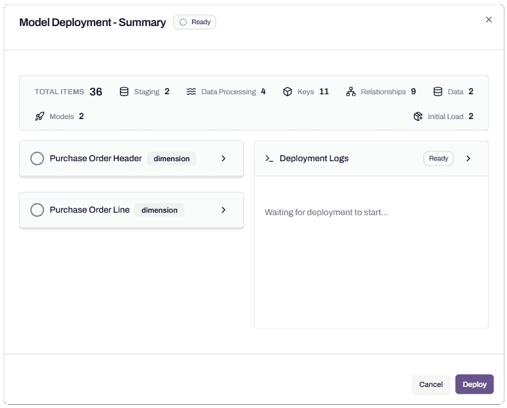Click the Keys count 11
507x408 pixels.
(324, 91)
